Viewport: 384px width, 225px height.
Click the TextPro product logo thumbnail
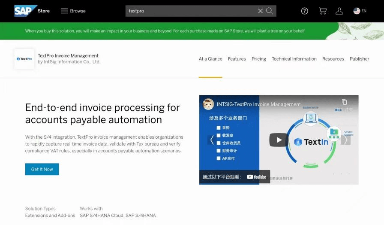click(x=24, y=59)
